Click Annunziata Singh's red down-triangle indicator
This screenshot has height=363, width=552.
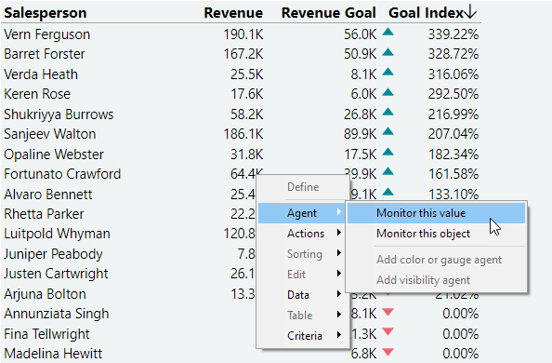coord(388,312)
